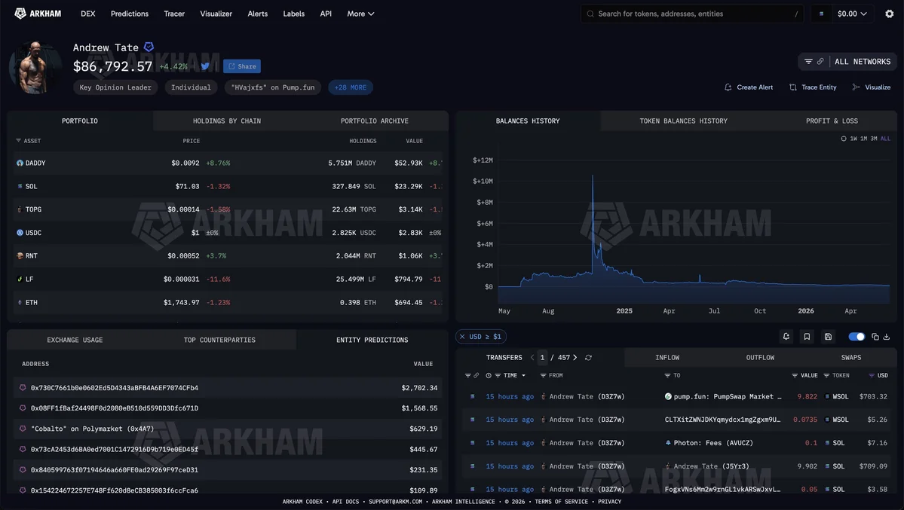
Task: Switch to Exchange Usage tab
Action: [75, 340]
